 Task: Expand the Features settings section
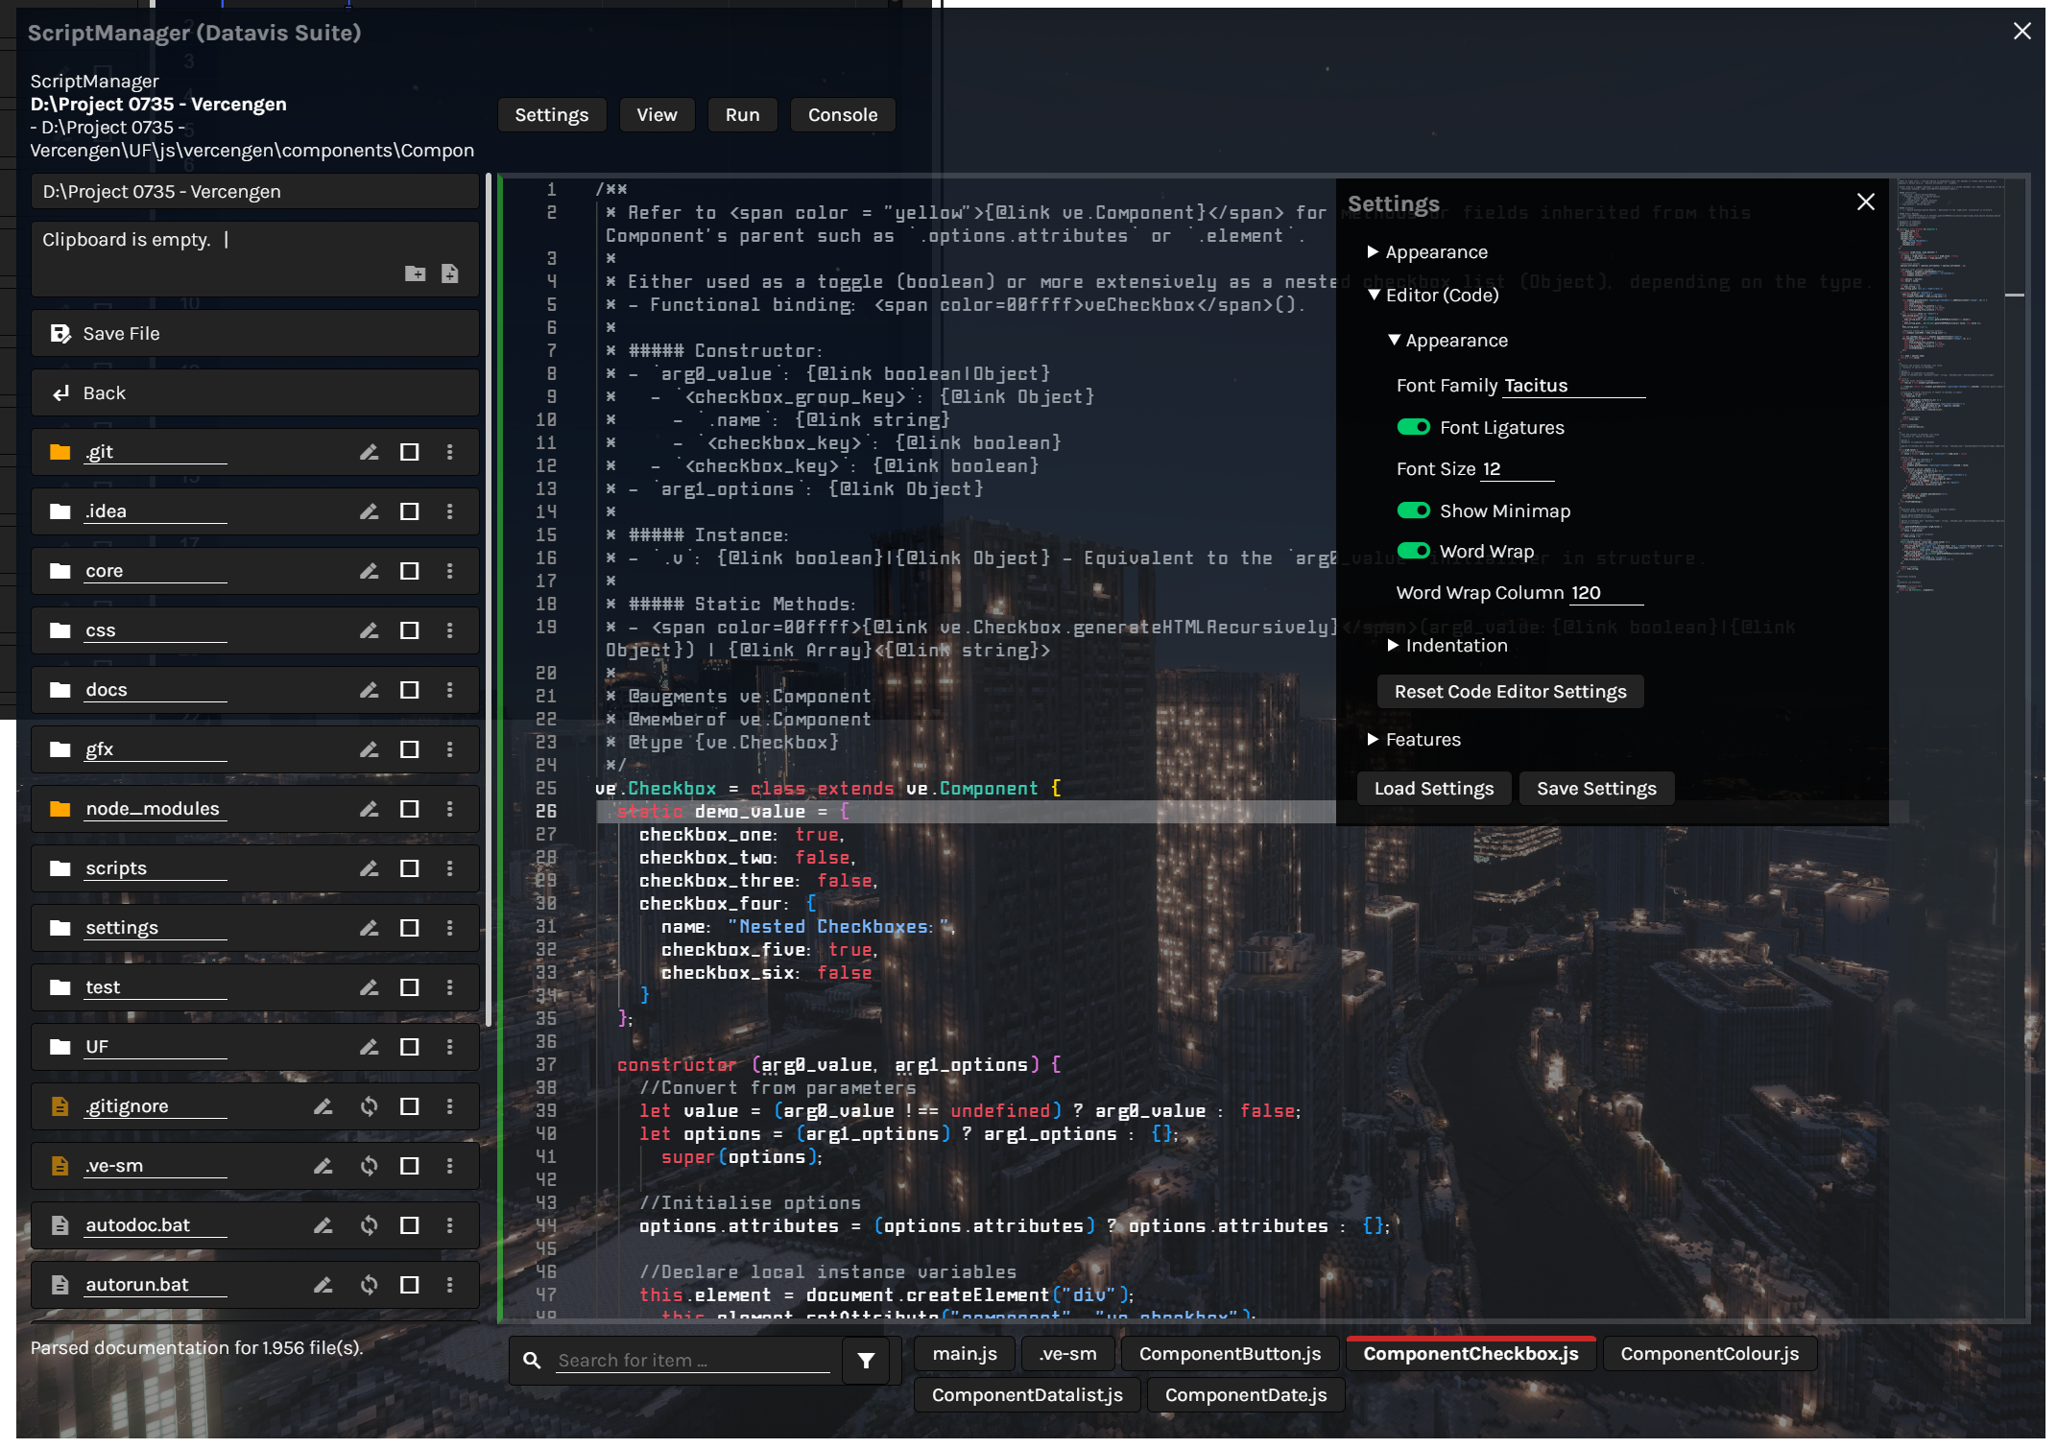point(1422,740)
